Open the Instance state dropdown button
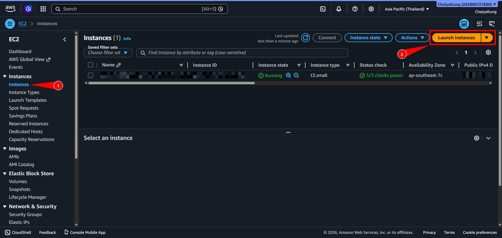Screen dimensions: 502x238 (x=368, y=38)
